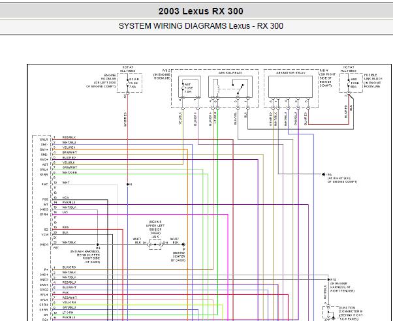Click the AST 7.5A fuse symbol
This screenshot has width=393, height=321.
click(183, 87)
